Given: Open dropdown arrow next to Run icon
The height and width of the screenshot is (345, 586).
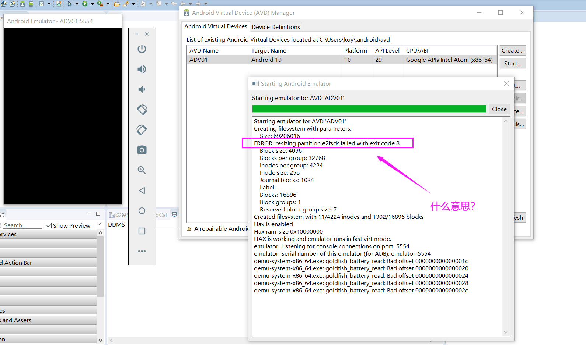Looking at the screenshot, I should [x=92, y=4].
